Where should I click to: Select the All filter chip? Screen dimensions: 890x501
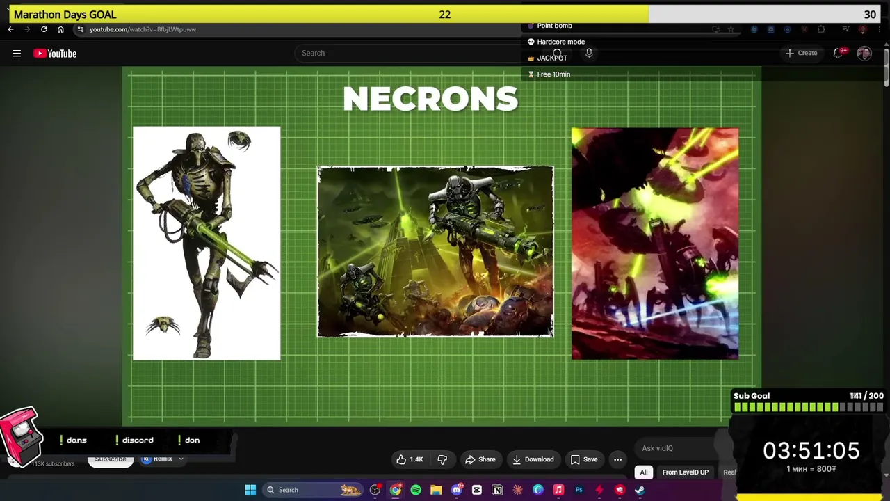[x=644, y=472]
